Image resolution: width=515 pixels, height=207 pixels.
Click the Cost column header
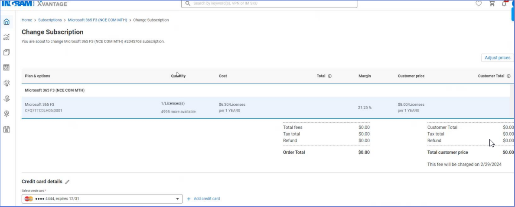click(223, 76)
